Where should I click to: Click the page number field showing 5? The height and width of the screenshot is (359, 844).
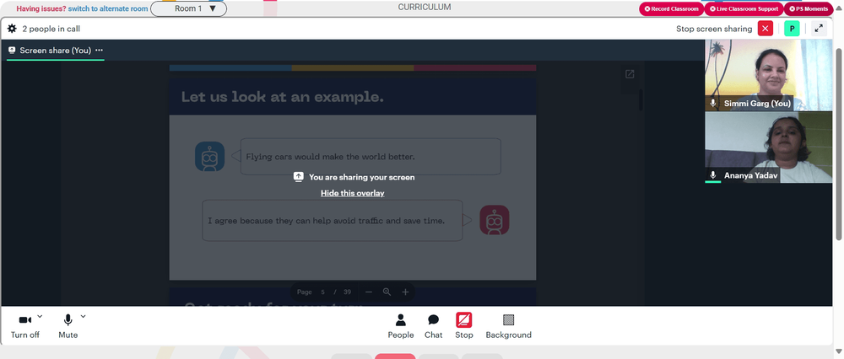[323, 292]
